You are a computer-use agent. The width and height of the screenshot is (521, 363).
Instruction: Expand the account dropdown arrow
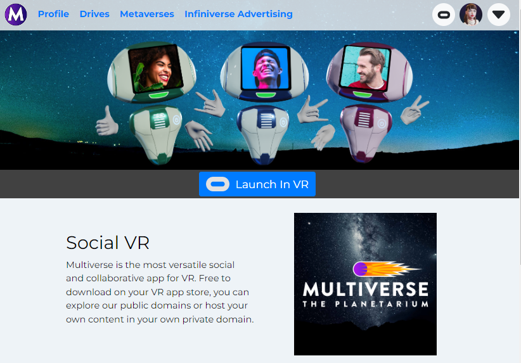coord(498,15)
